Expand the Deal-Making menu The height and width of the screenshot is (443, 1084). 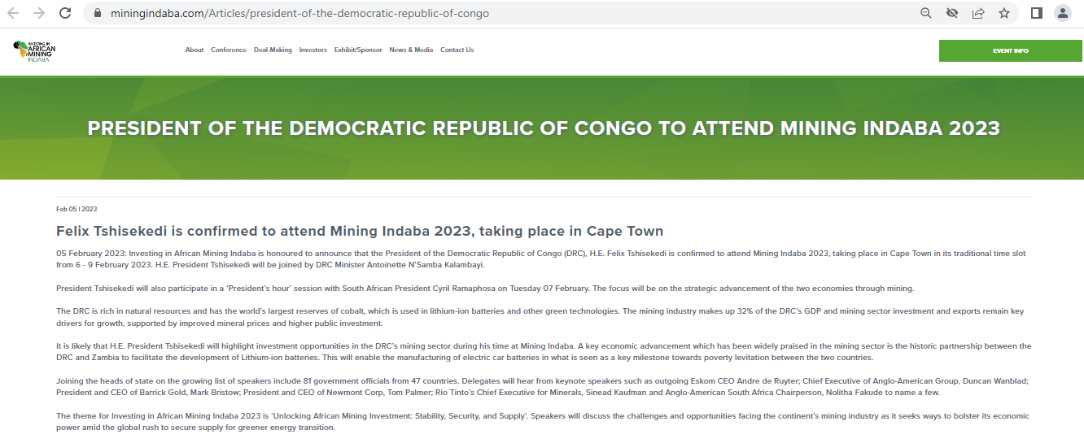273,50
